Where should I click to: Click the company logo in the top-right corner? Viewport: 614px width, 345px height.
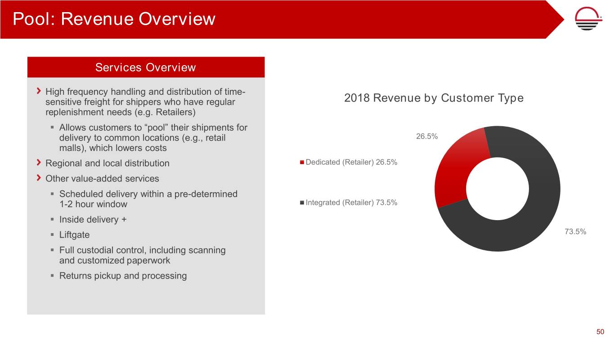(589, 19)
